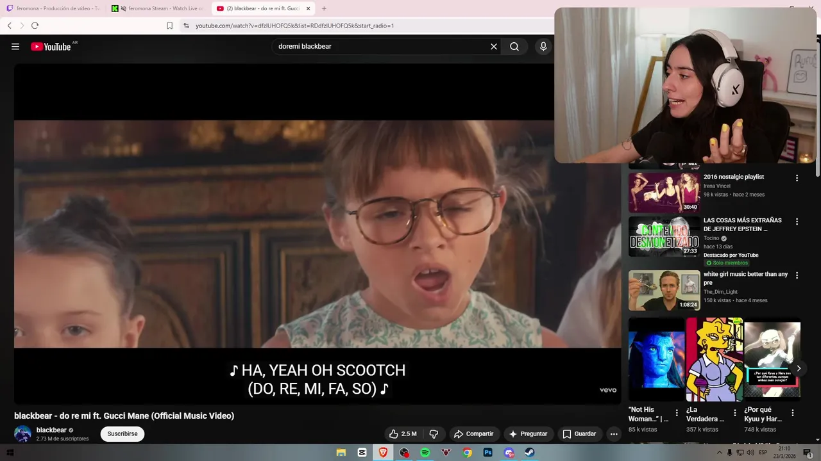Show next shorts with arrow chevron

tap(799, 368)
